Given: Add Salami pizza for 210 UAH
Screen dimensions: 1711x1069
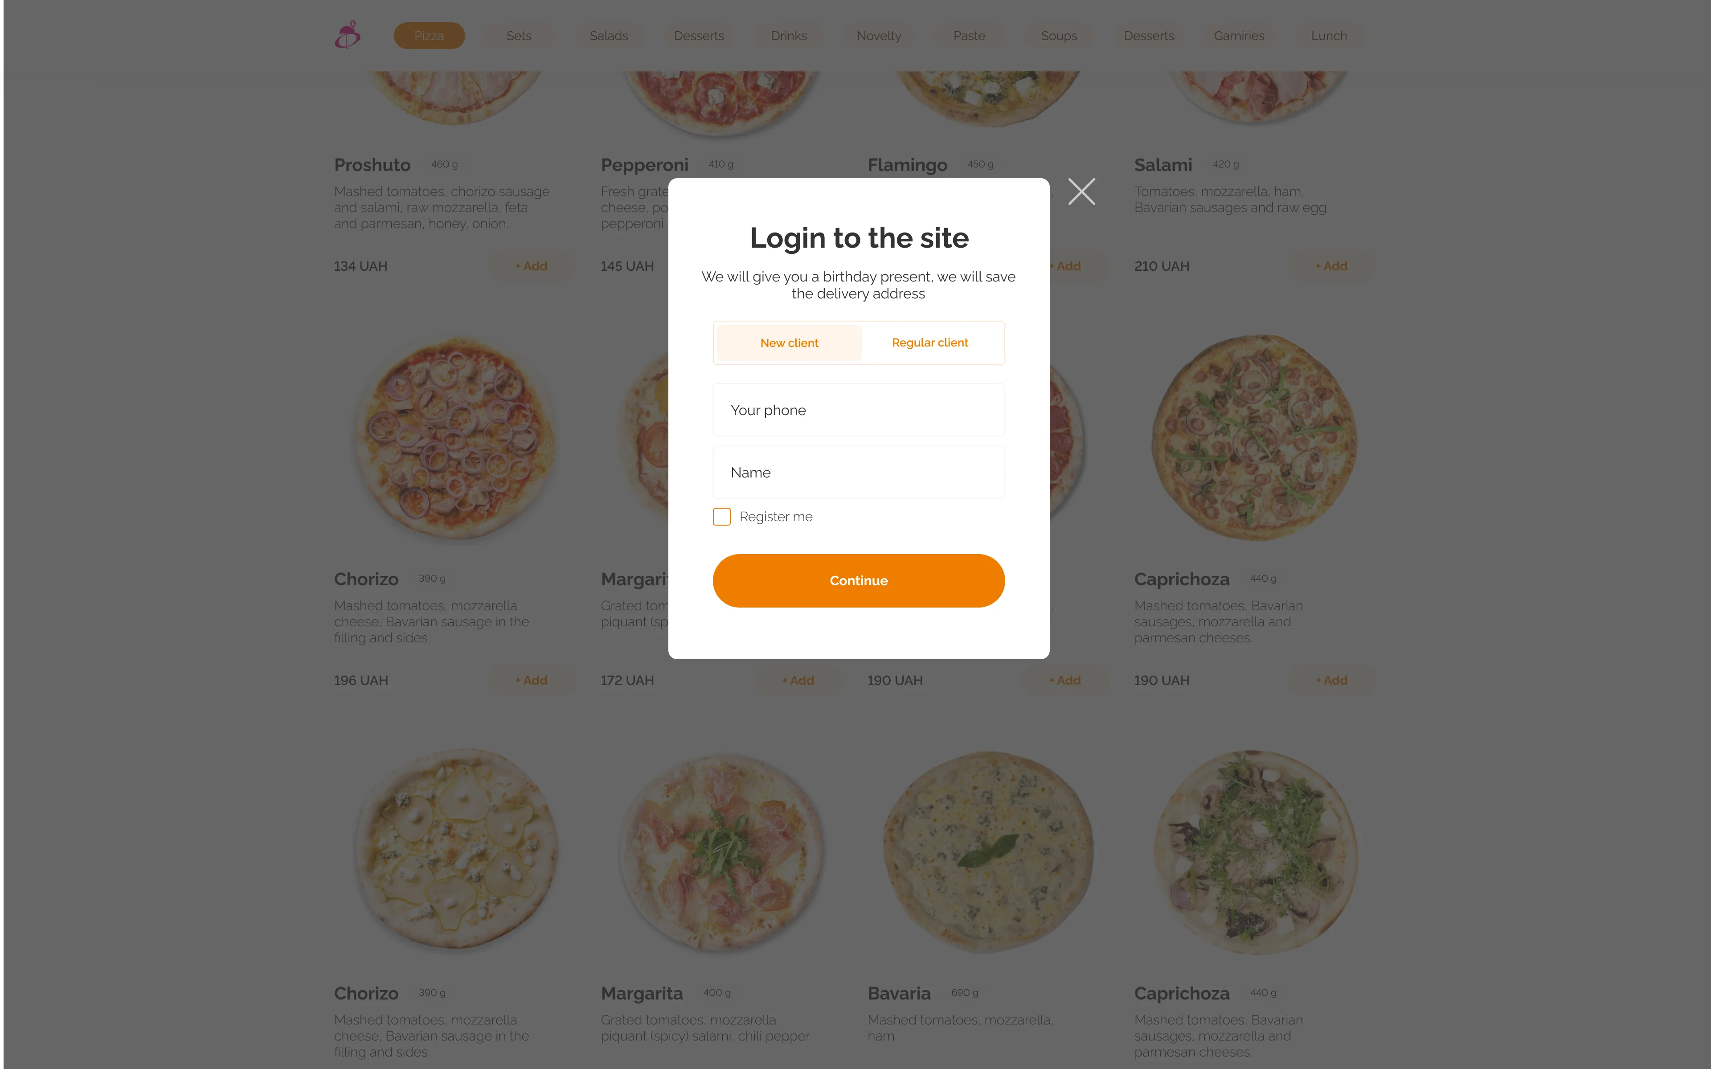Looking at the screenshot, I should [1331, 266].
